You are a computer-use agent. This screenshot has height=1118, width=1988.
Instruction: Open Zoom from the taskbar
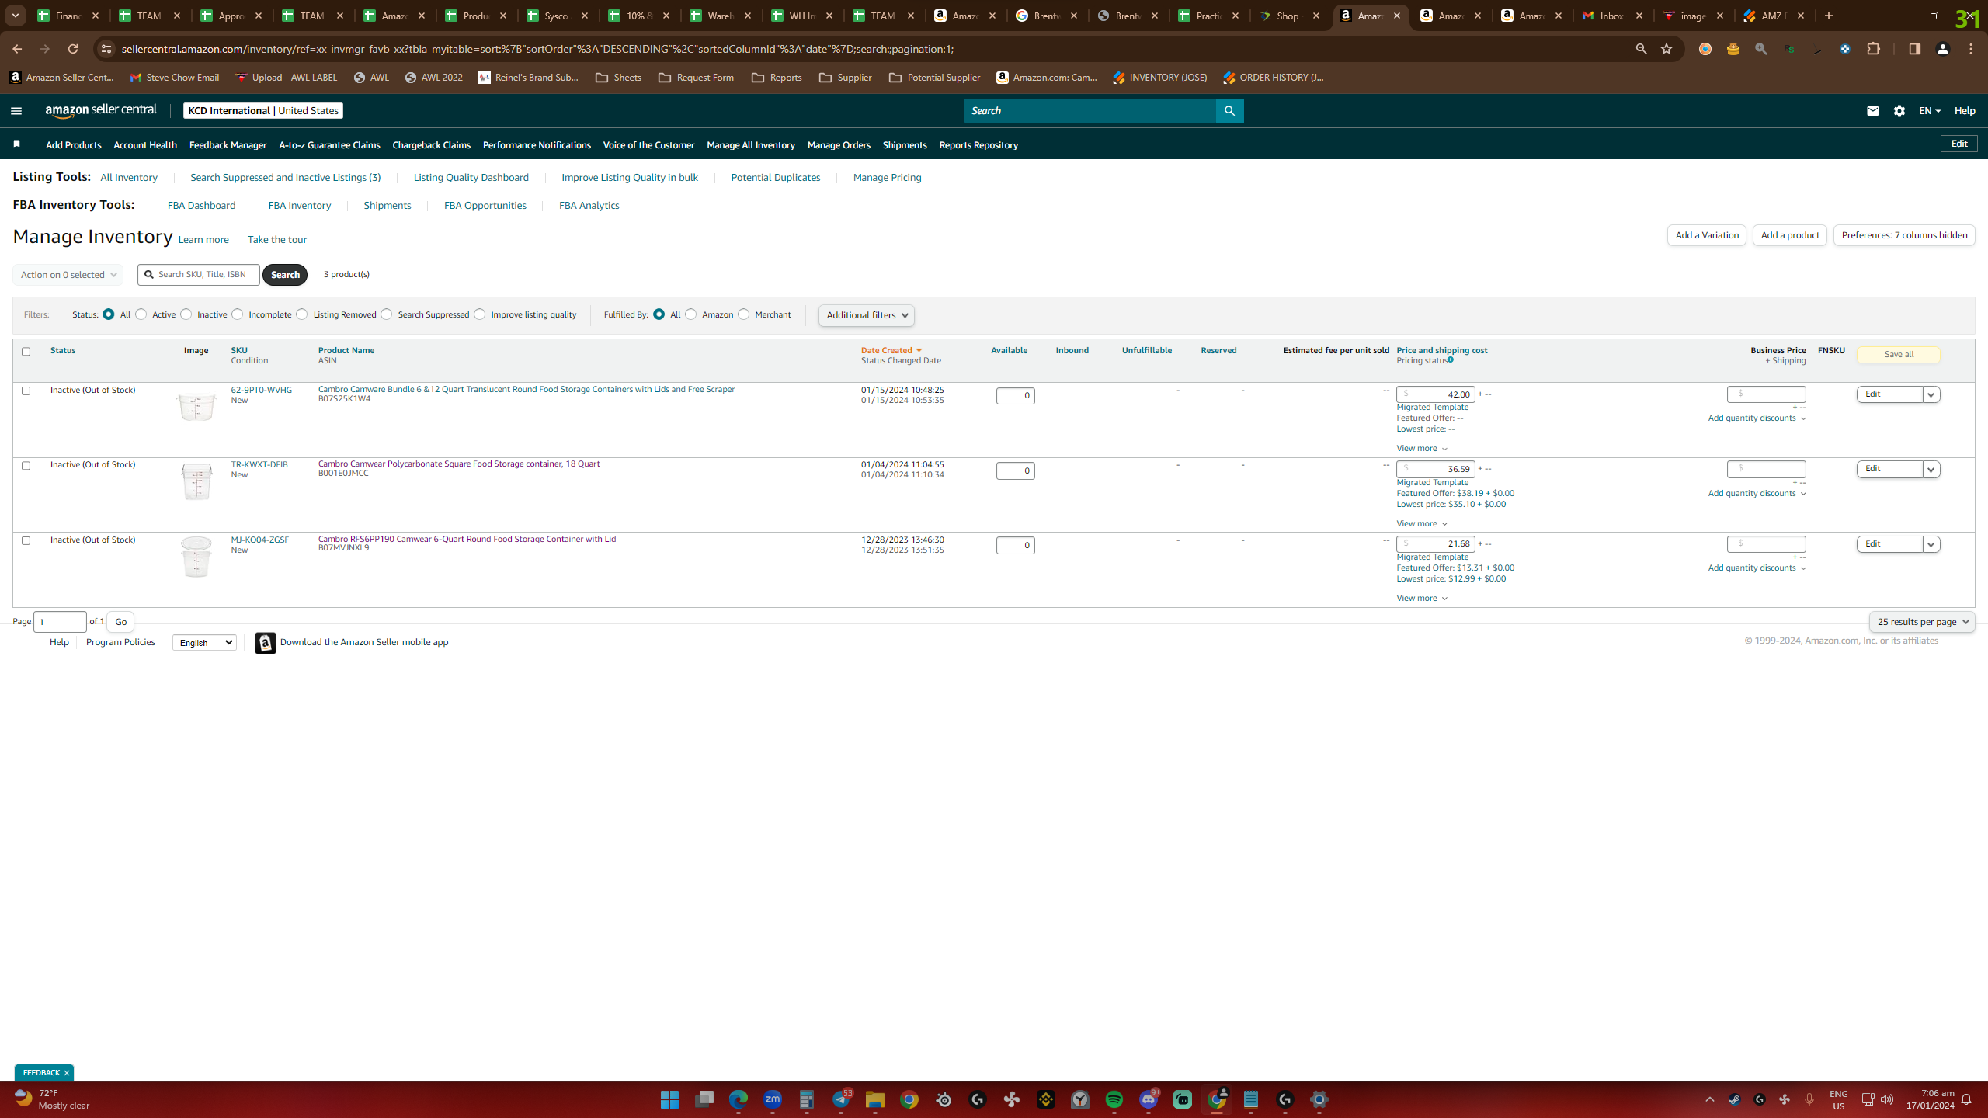click(773, 1099)
